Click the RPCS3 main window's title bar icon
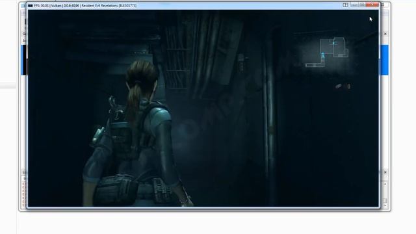 click(23, 6)
